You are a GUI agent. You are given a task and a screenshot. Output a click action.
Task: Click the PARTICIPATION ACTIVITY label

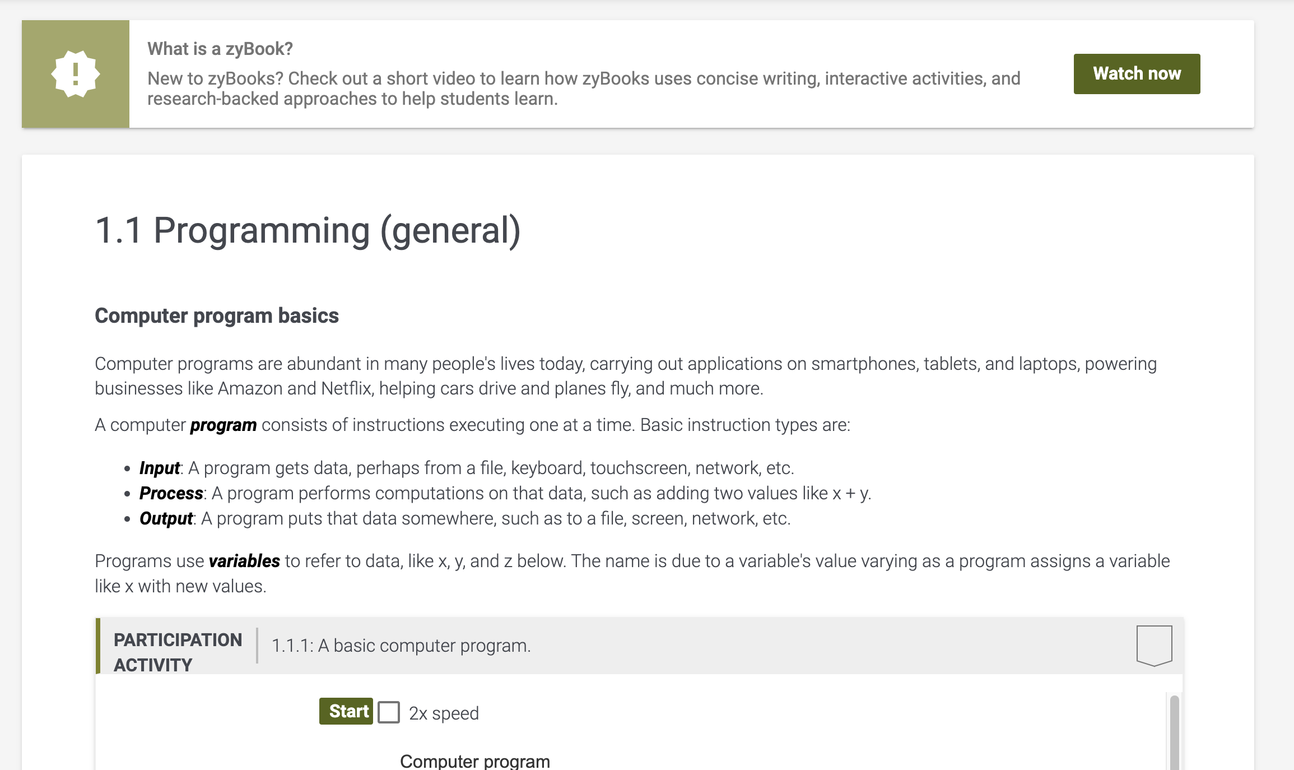click(178, 652)
